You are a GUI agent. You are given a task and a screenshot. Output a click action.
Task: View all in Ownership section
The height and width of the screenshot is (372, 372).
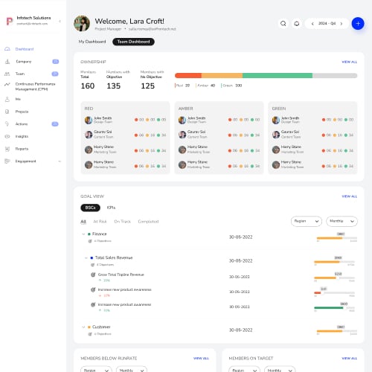(x=349, y=62)
